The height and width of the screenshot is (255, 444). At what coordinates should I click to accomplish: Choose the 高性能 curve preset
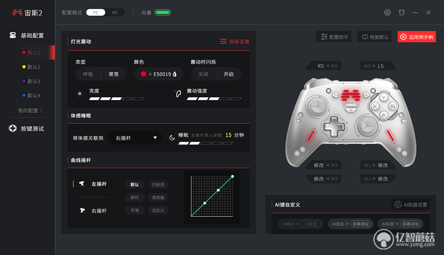pos(158,197)
